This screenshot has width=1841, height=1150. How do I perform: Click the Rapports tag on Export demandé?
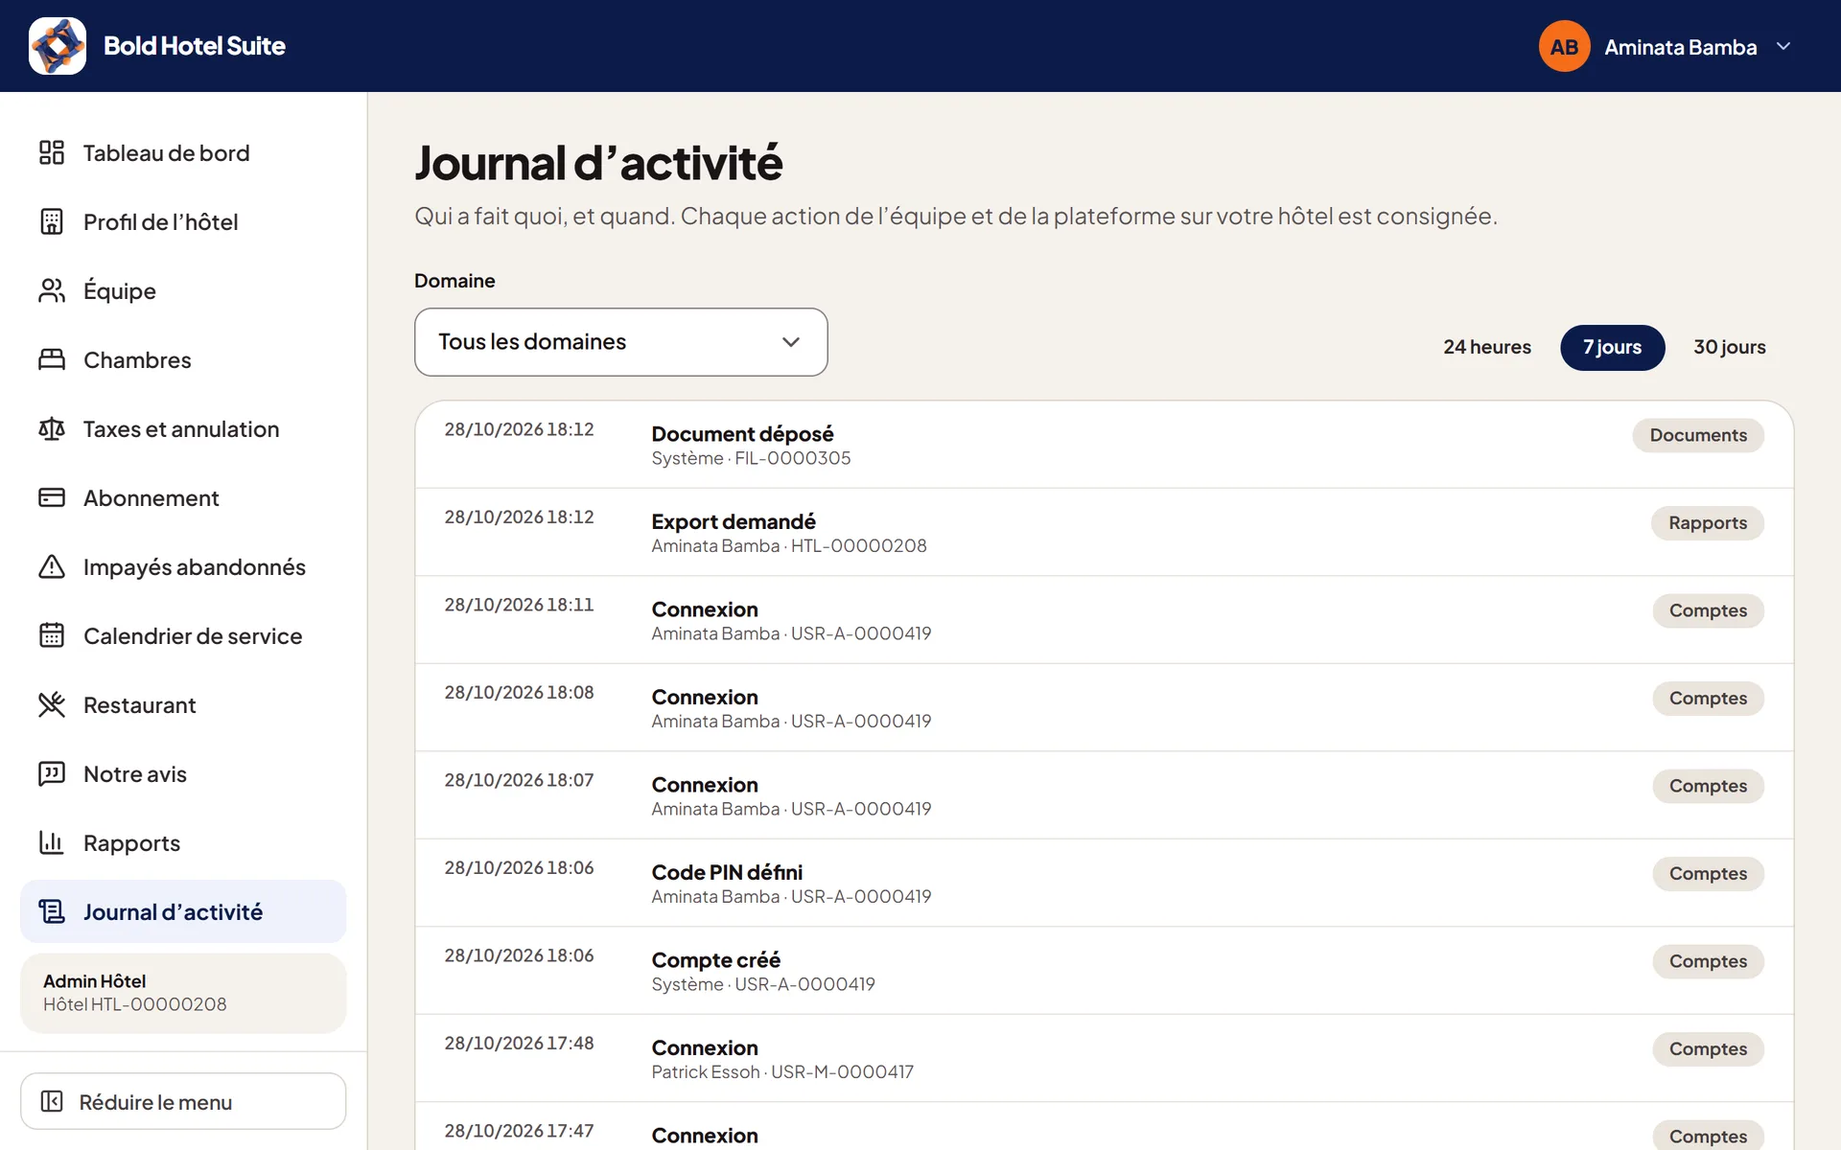(1708, 523)
